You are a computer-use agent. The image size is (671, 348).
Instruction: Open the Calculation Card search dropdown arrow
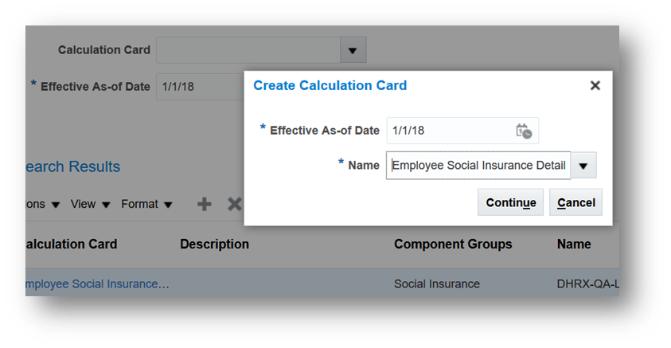[x=353, y=50]
